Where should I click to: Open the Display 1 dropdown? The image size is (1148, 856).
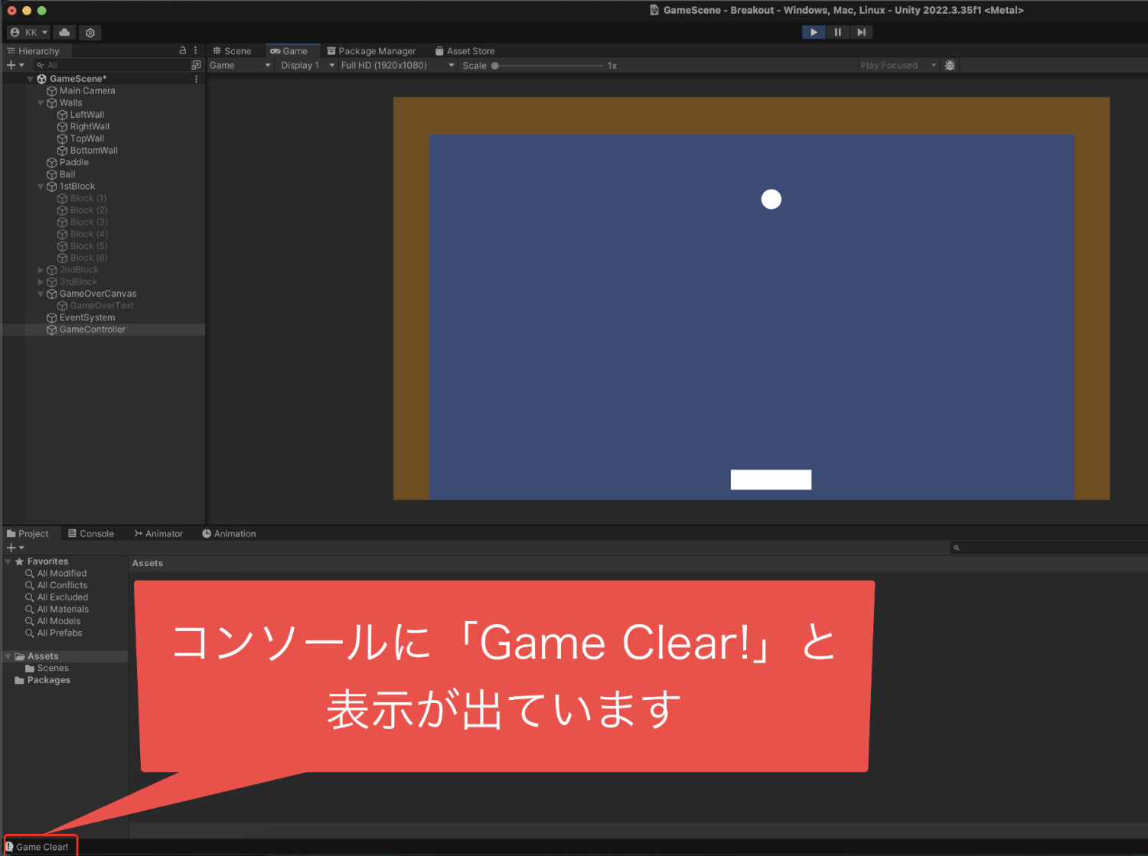pos(308,66)
